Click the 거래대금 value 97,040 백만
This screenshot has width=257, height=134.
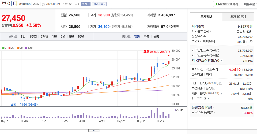point(170,27)
